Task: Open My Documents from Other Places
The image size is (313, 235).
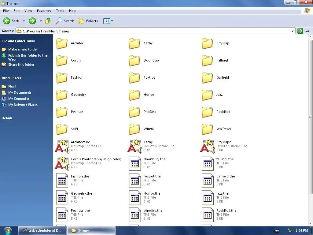Action: pos(20,92)
